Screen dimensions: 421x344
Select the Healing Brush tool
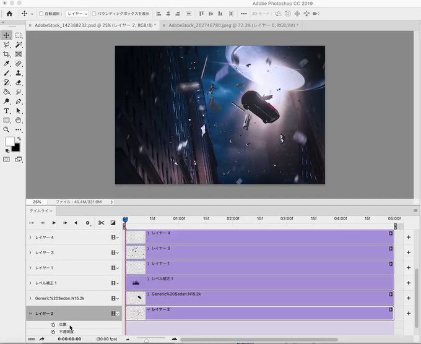coord(18,64)
